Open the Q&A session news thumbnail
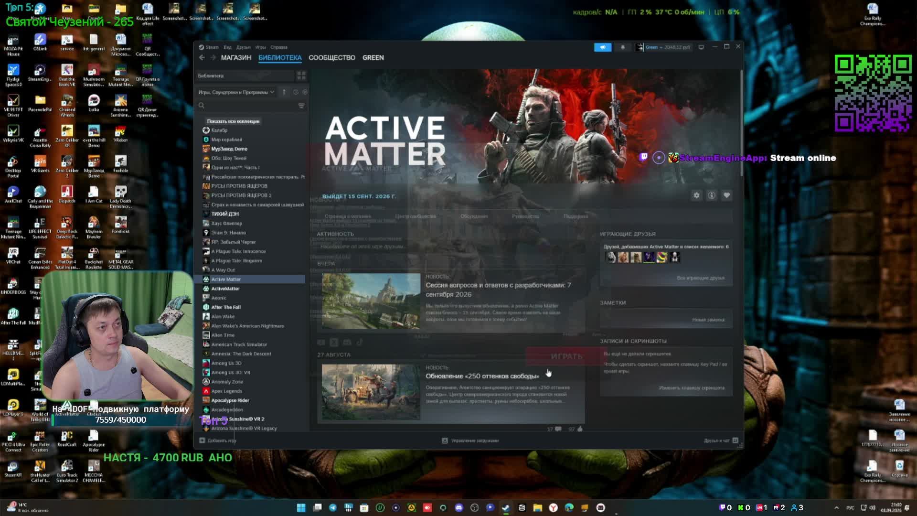The image size is (917, 516). click(371, 301)
